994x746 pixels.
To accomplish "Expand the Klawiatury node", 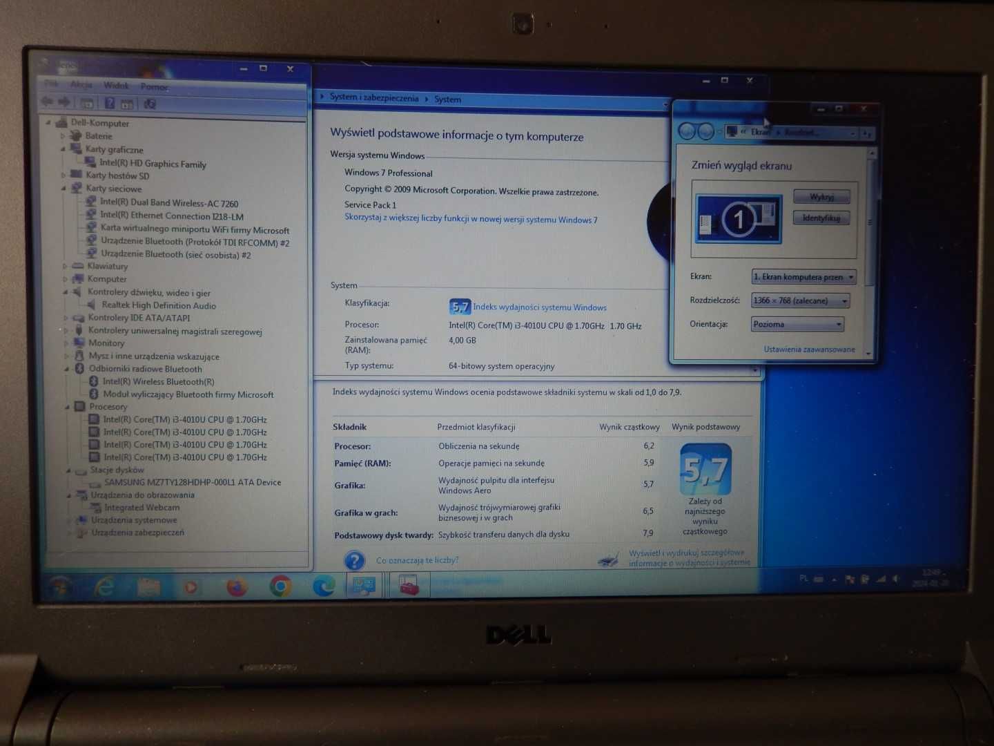I will 65,266.
